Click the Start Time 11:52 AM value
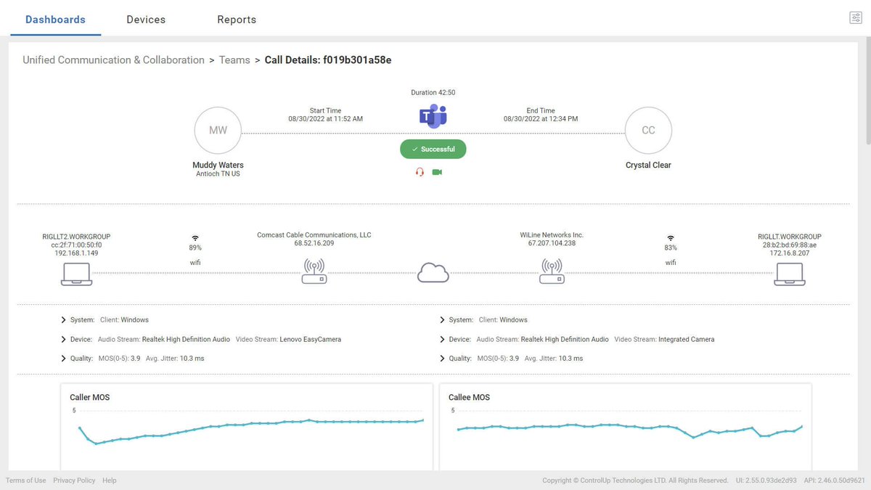Viewport: 871px width, 490px height. pyautogui.click(x=325, y=118)
